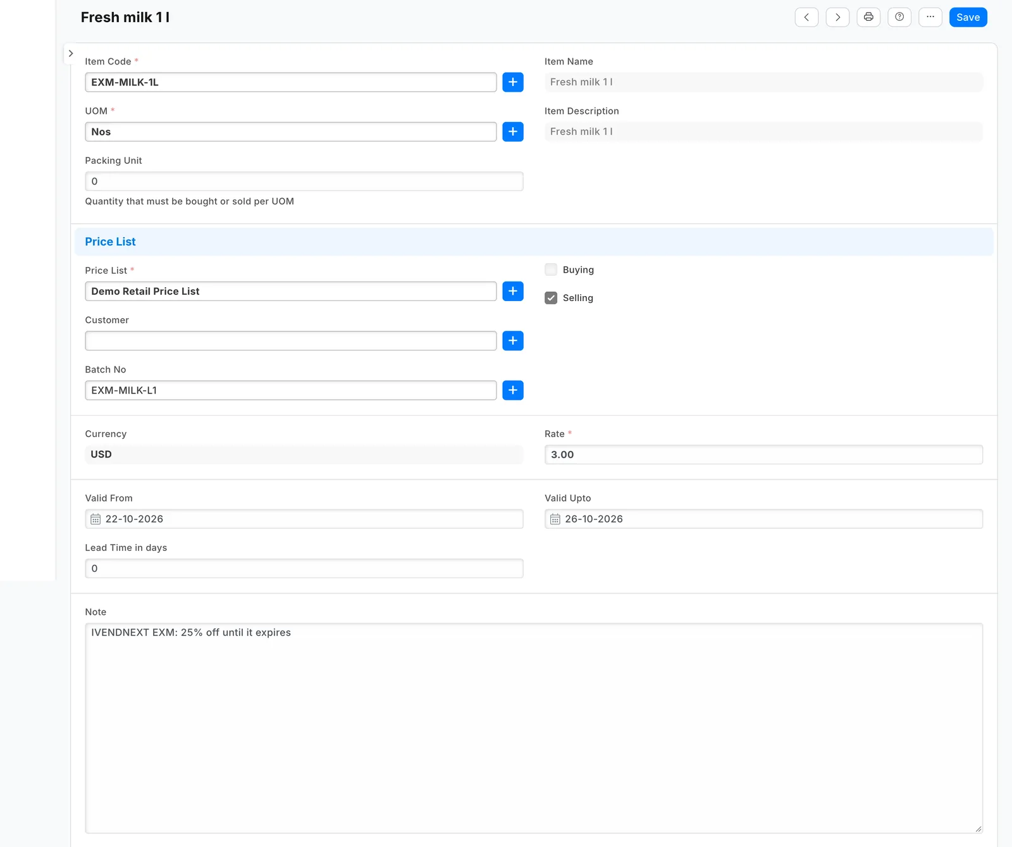The height and width of the screenshot is (847, 1012).
Task: Go to the next document arrow
Action: (837, 17)
